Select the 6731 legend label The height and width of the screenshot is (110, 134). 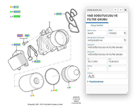[16, 7]
